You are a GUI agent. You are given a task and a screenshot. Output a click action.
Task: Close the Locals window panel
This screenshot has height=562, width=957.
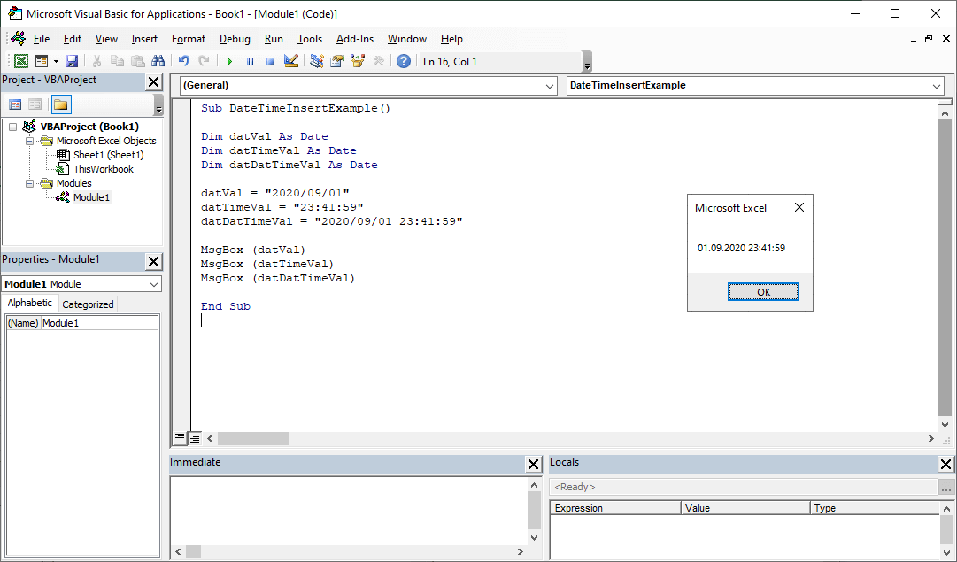click(x=945, y=465)
